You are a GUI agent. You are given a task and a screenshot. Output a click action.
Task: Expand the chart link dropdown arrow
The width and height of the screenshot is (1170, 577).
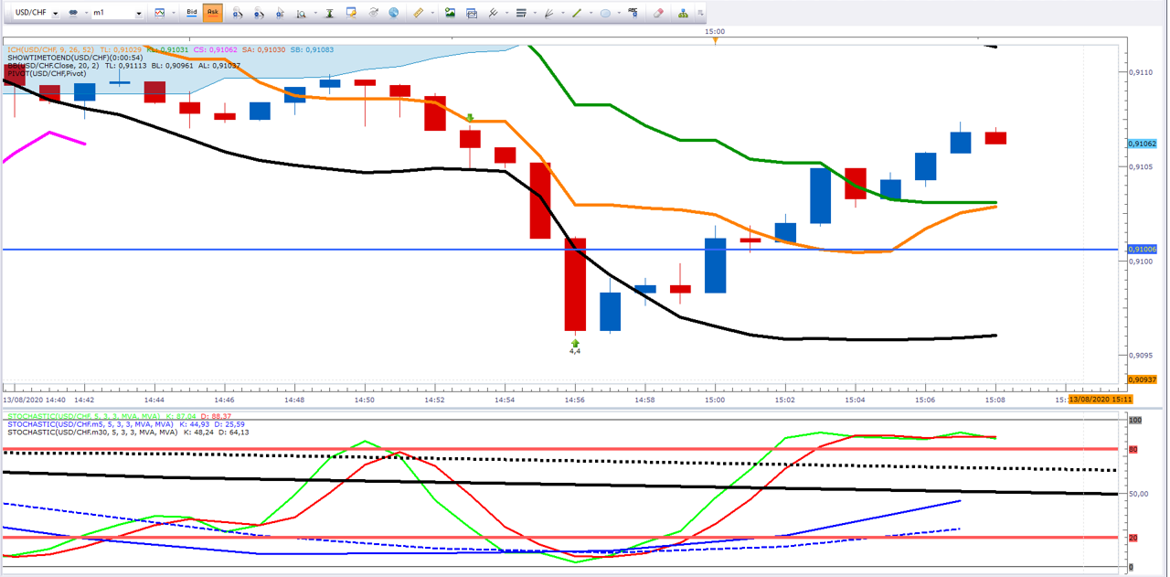click(87, 13)
